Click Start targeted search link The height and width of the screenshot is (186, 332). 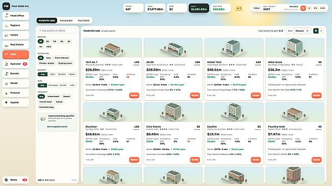tap(57, 127)
